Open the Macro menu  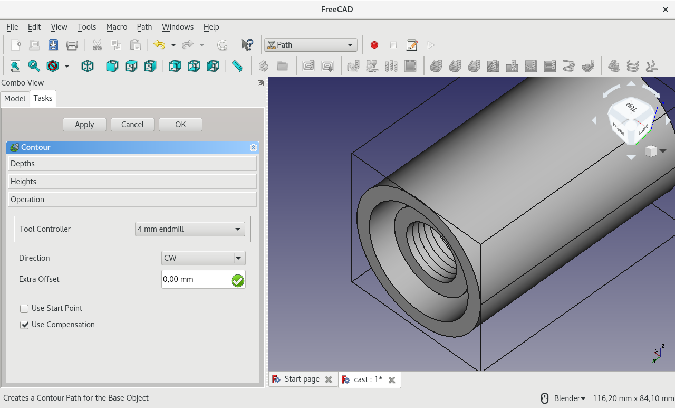pos(116,27)
